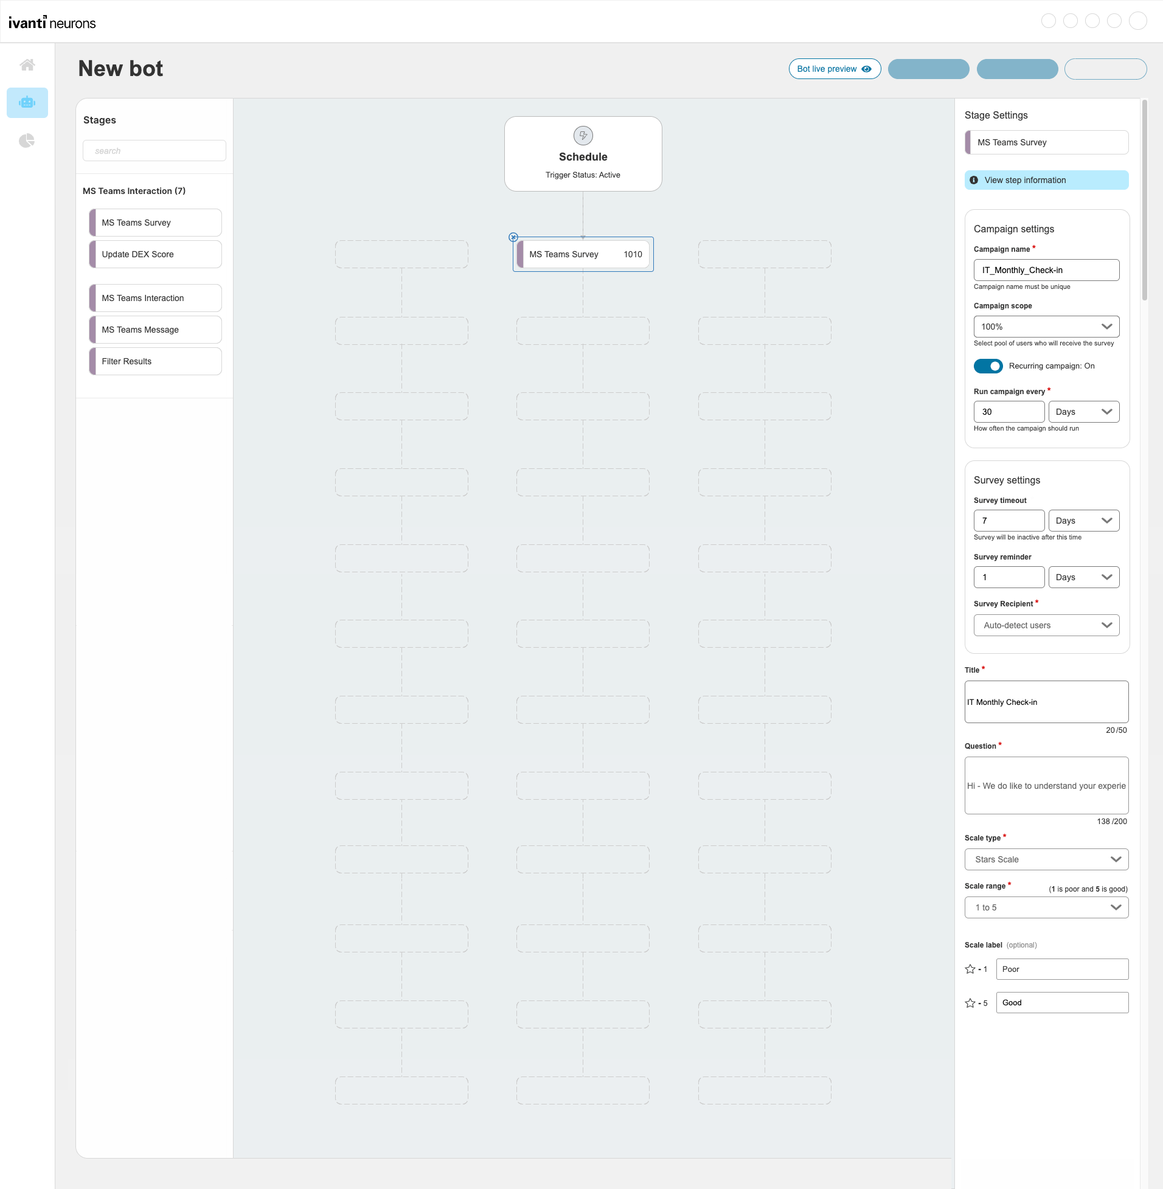This screenshot has height=1189, width=1163.
Task: Click the Good scale label field
Action: tap(1062, 1003)
